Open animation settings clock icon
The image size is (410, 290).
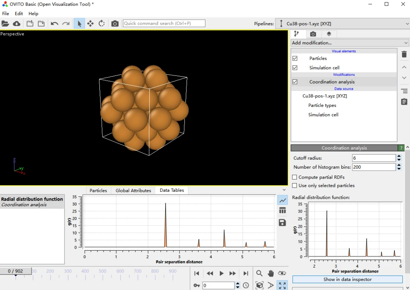click(246, 285)
